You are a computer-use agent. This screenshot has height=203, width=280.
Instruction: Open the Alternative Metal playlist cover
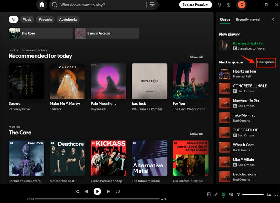150,158
